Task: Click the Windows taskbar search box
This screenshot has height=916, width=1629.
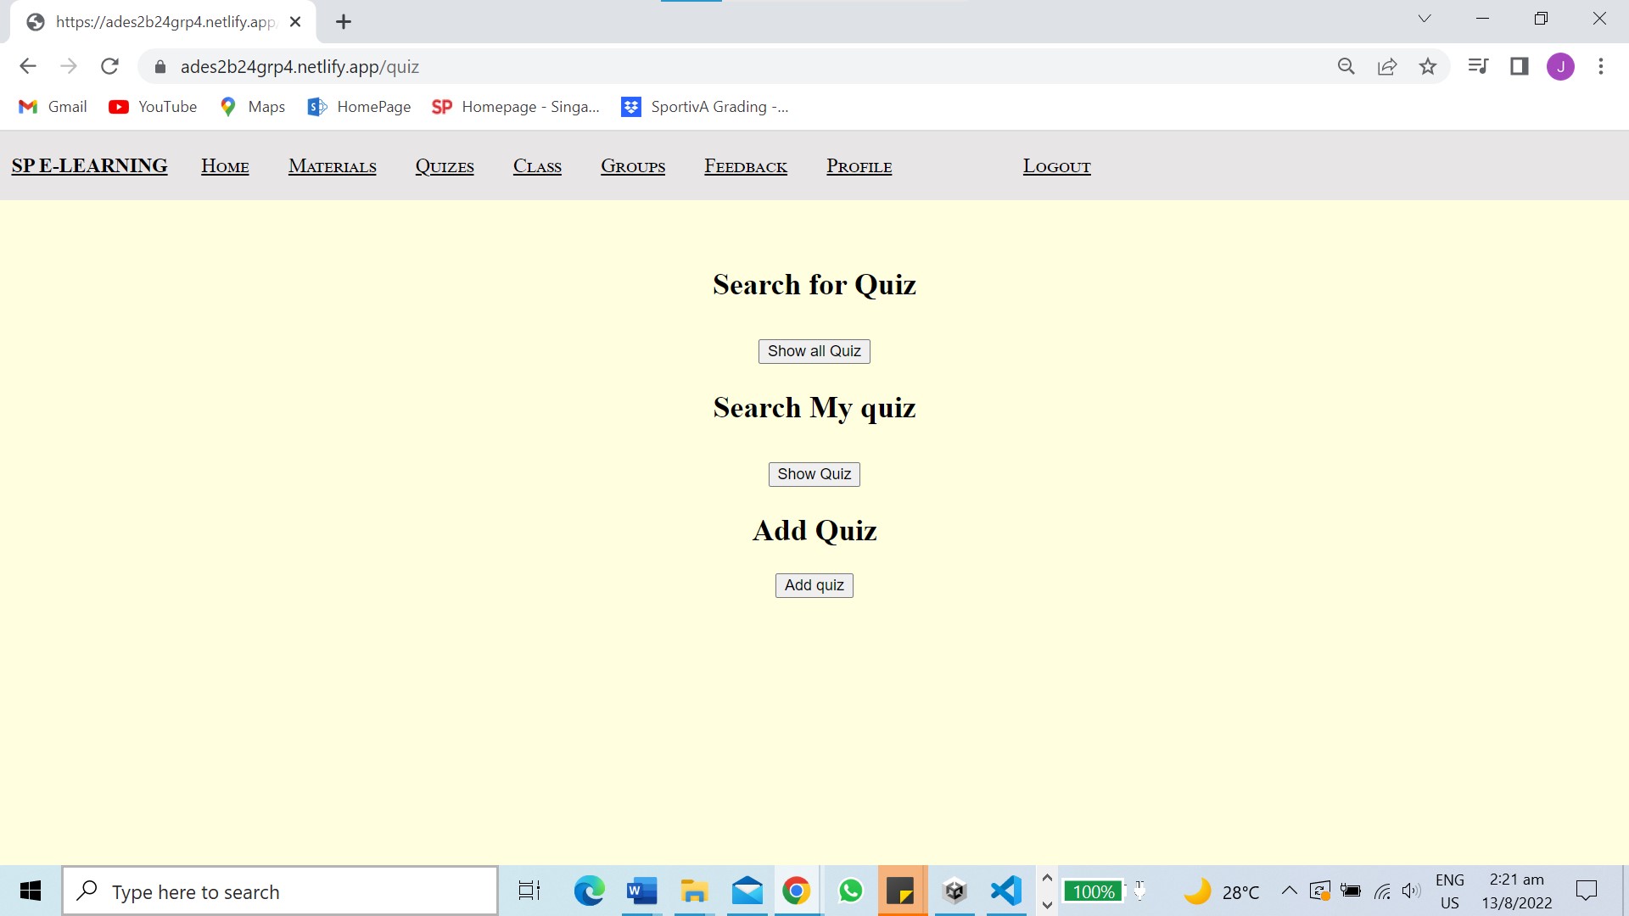Action: [280, 891]
